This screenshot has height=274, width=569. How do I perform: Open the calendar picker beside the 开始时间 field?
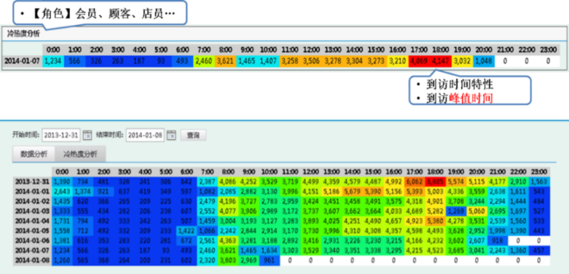87,135
